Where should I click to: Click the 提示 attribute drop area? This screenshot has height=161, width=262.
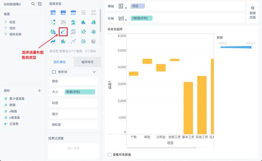73,114
